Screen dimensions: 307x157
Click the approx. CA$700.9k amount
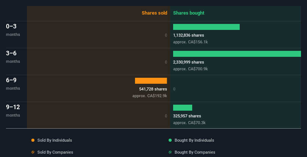tap(190, 69)
